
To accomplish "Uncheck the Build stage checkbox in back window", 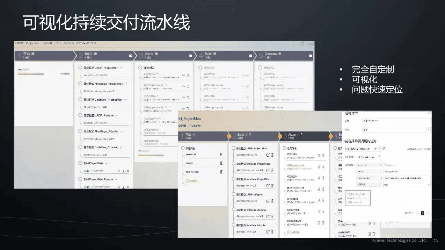I will (131, 56).
